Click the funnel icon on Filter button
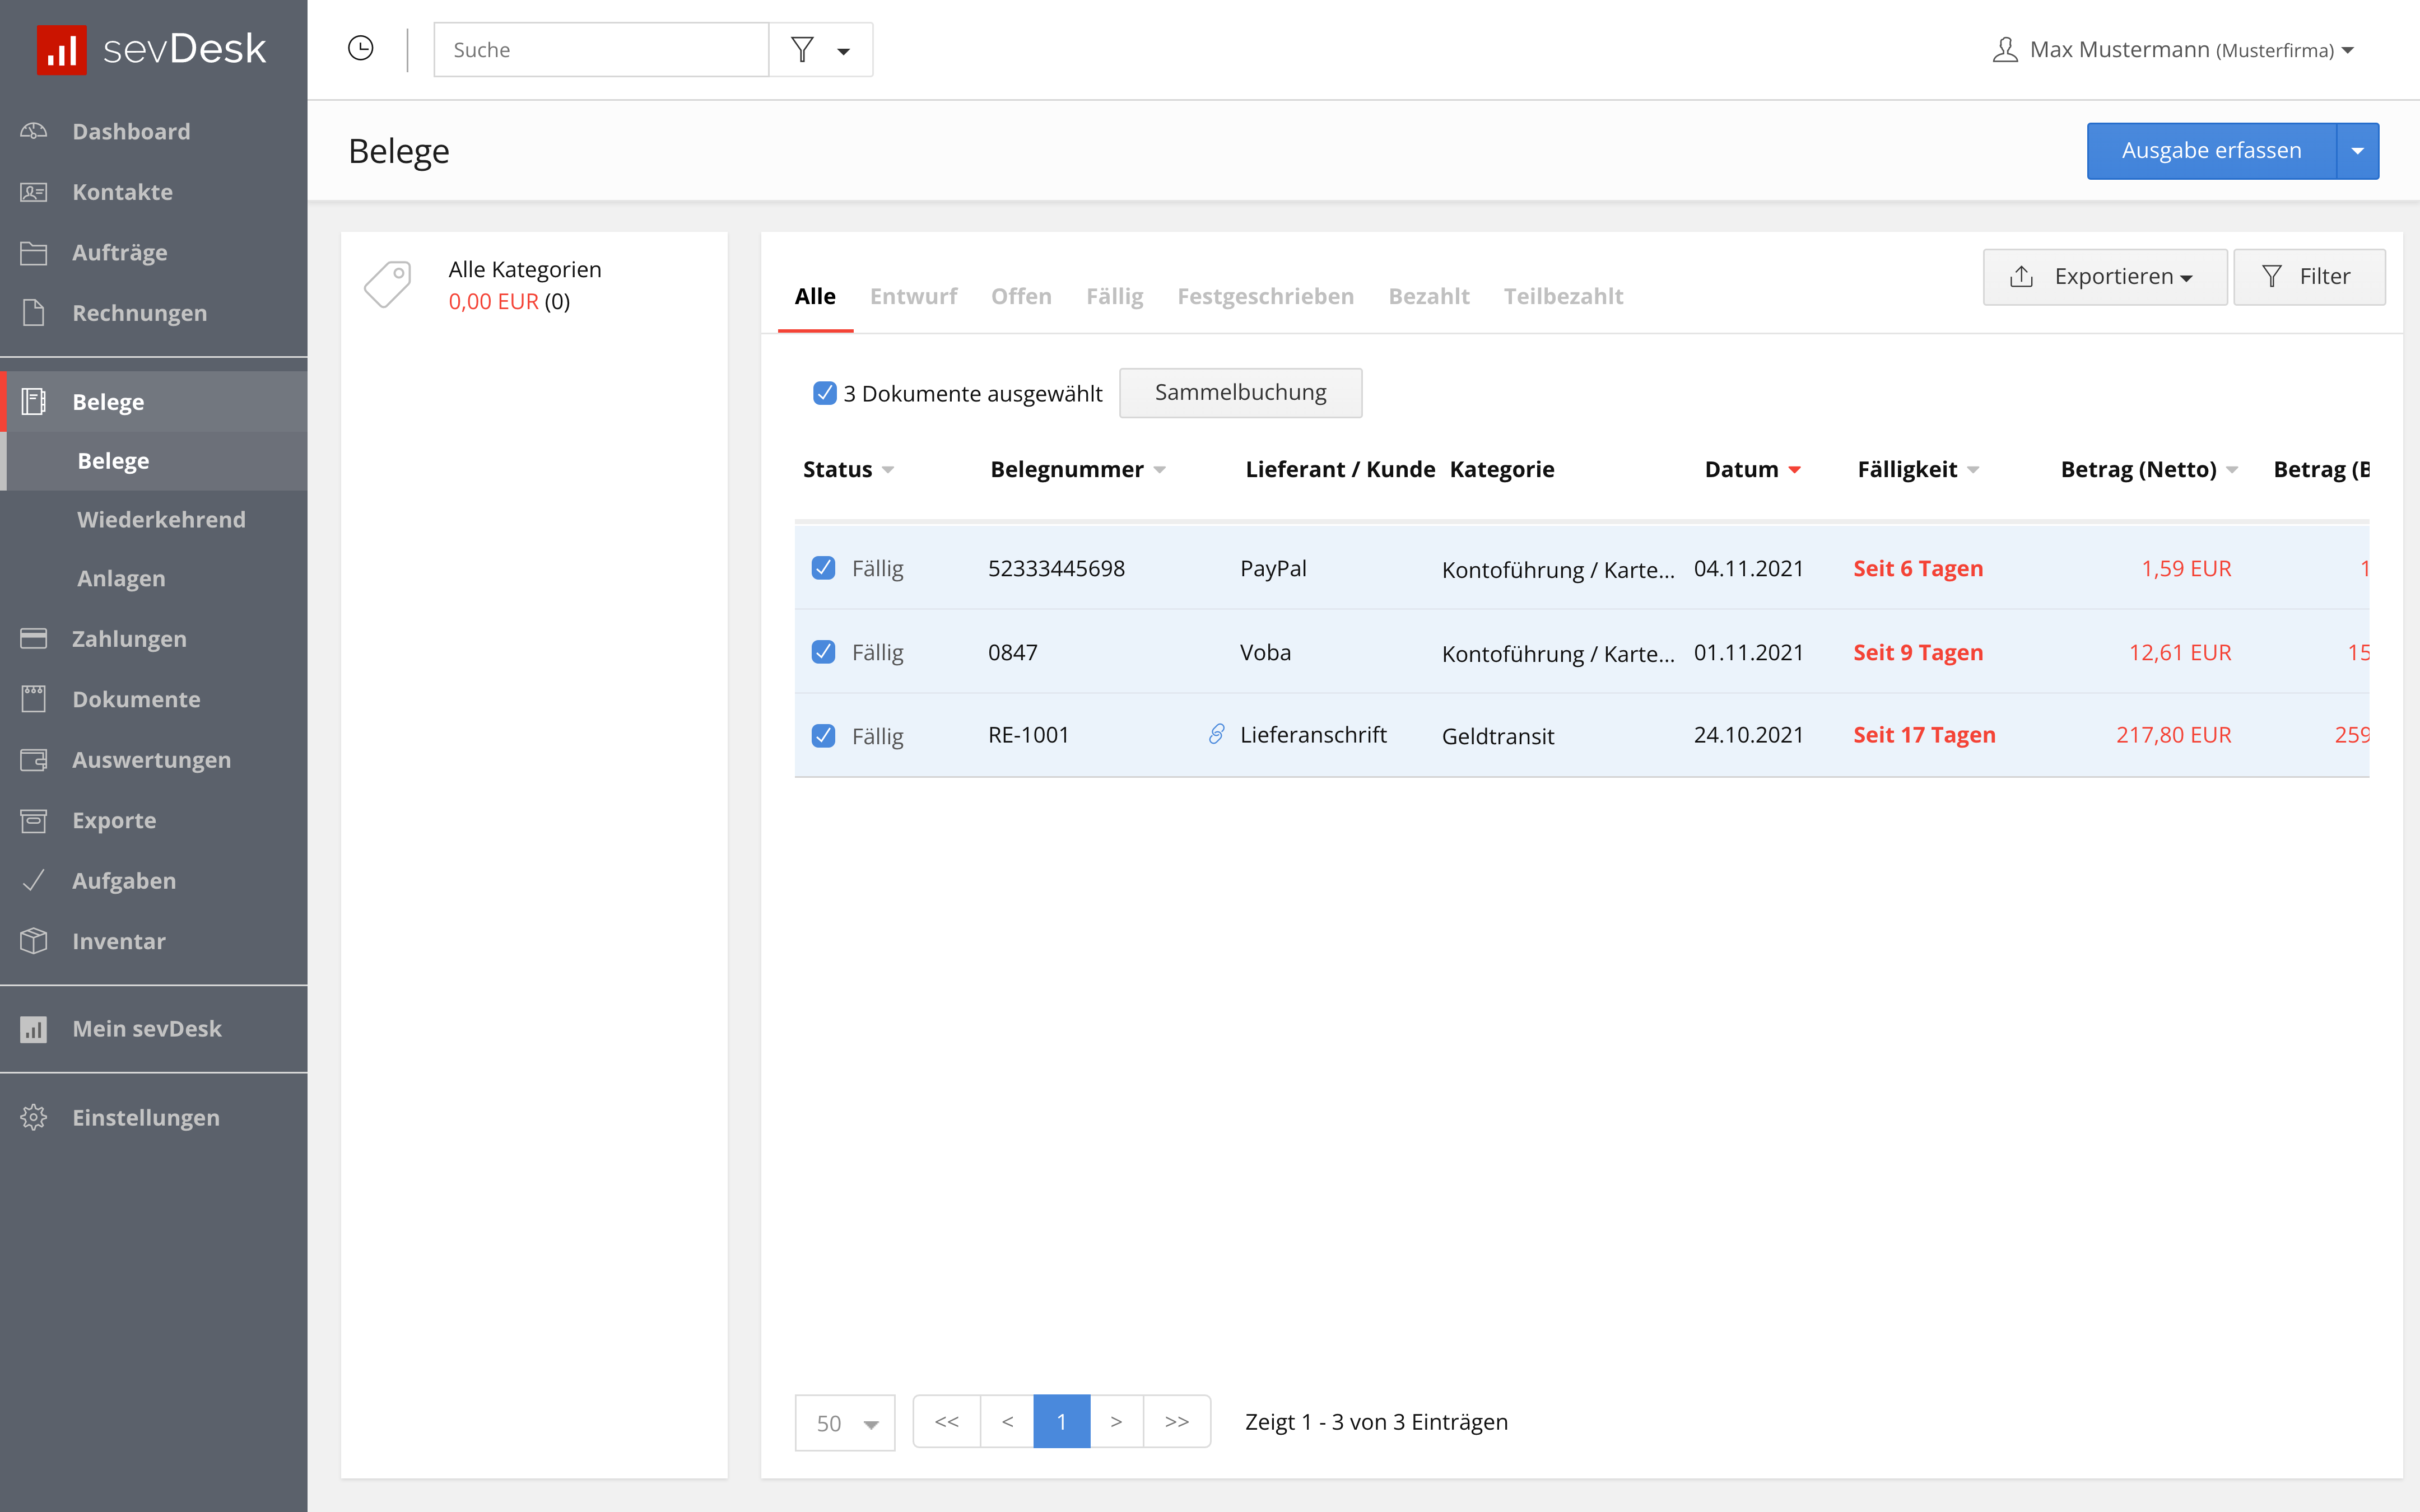 (2271, 276)
